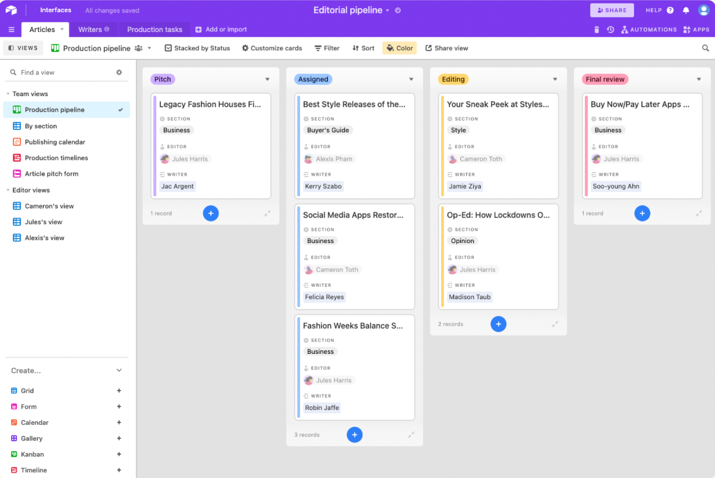The image size is (715, 478).
Task: Click the purple Pitch status pill
Action: point(163,79)
